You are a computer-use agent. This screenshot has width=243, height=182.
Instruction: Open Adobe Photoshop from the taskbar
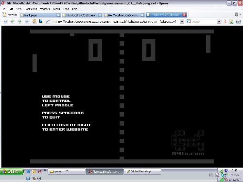[142, 171]
